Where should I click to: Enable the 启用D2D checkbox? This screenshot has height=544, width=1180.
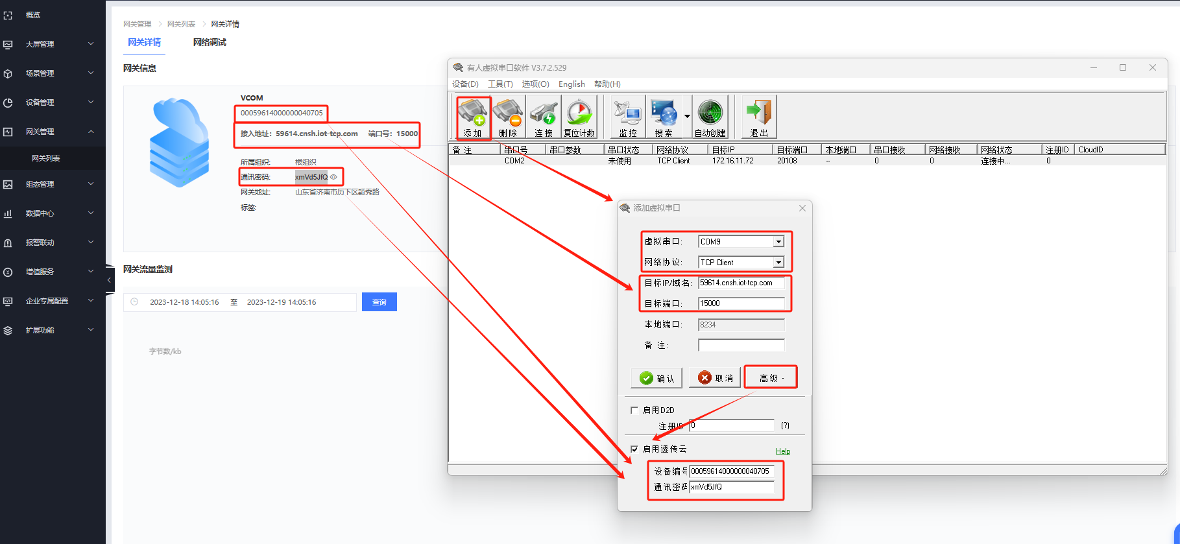point(634,410)
